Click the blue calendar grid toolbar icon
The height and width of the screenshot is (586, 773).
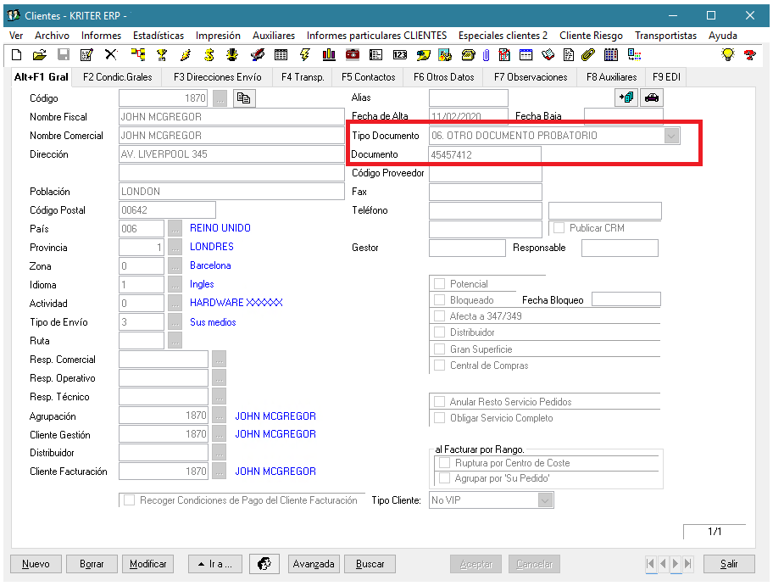pos(611,55)
